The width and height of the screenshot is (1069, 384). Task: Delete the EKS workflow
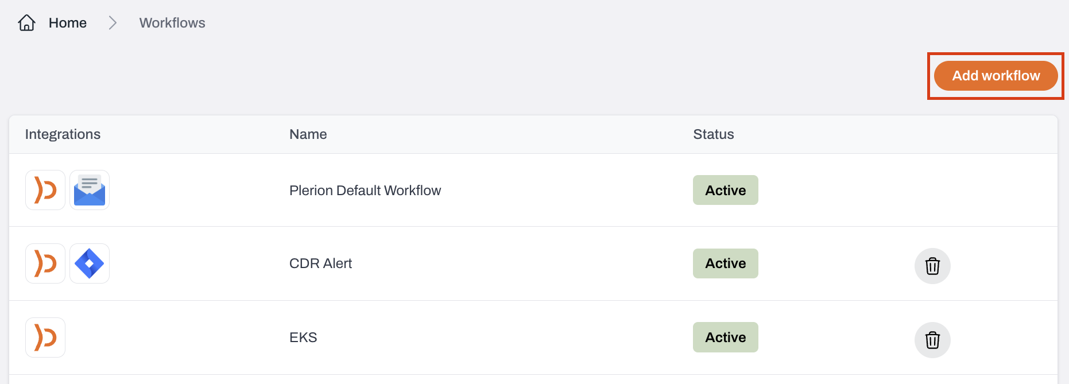tap(932, 340)
